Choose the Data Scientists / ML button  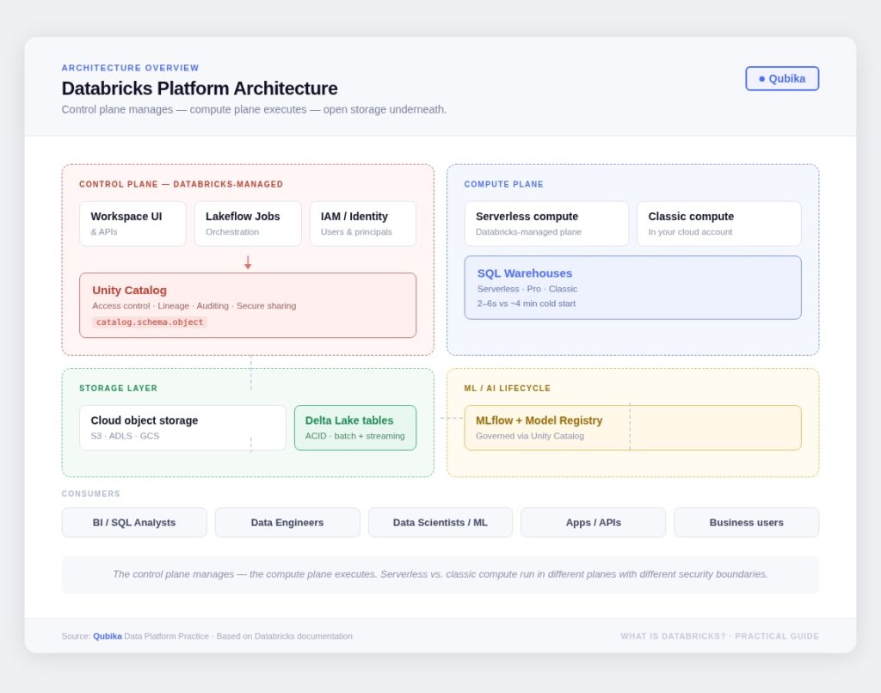(x=440, y=523)
